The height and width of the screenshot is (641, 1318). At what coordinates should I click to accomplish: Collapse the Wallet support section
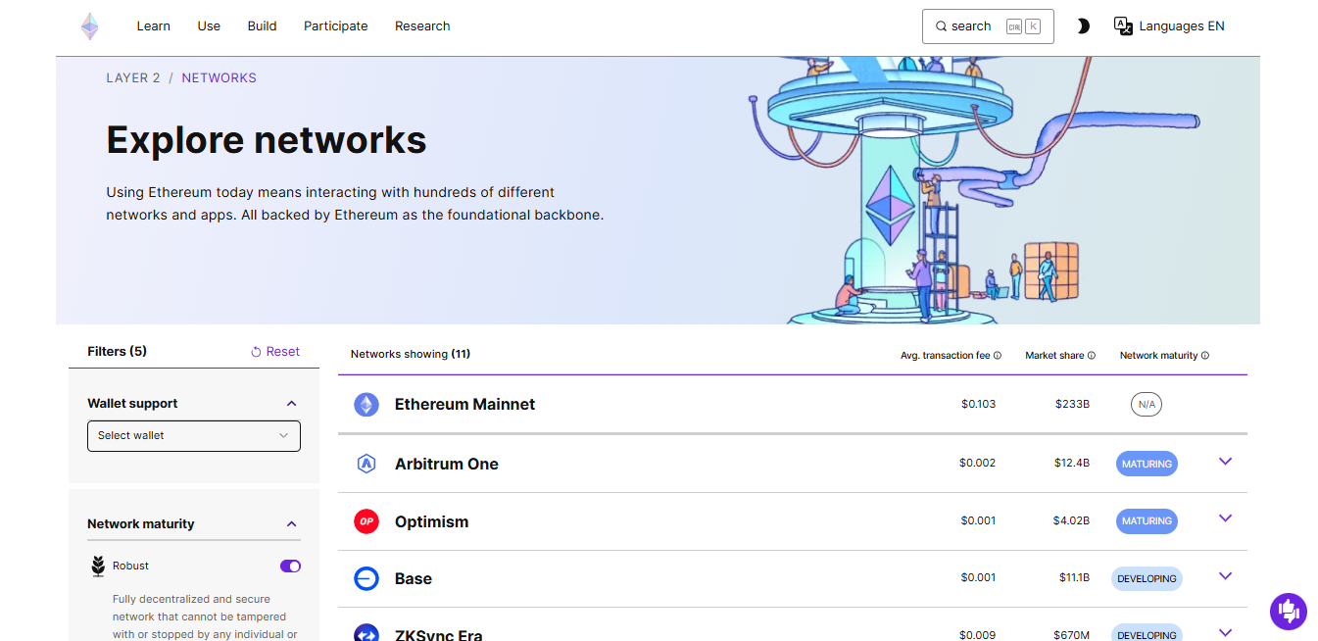pyautogui.click(x=291, y=403)
